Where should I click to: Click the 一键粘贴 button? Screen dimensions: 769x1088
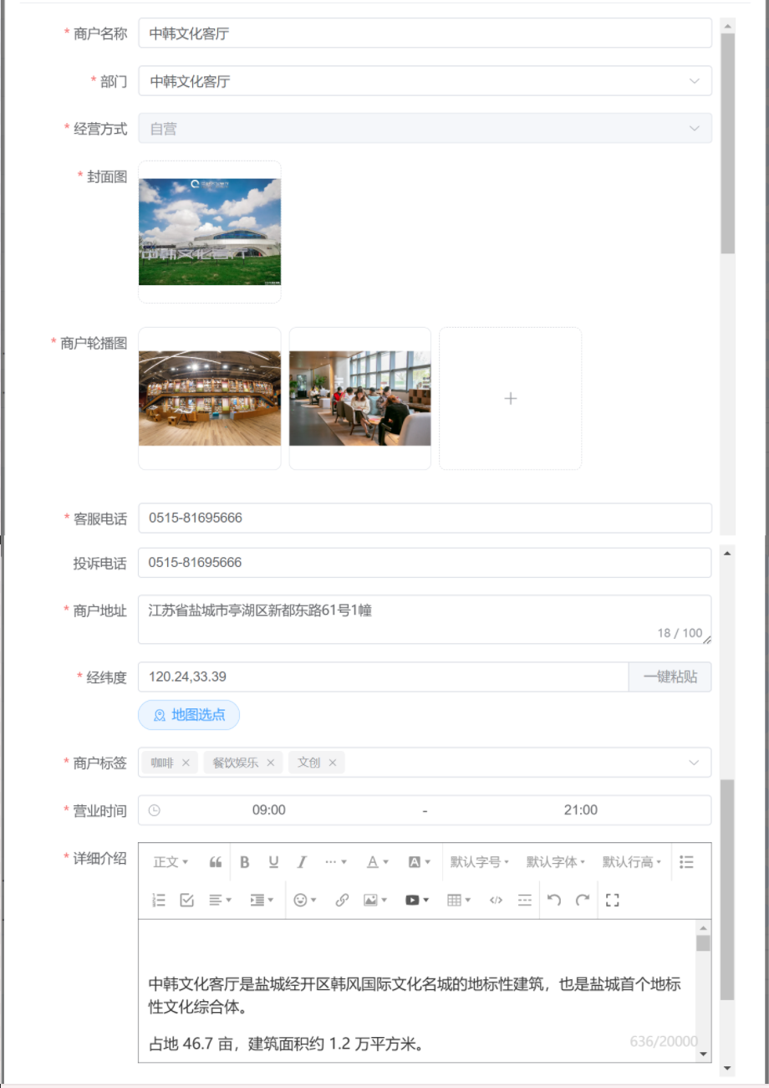click(x=670, y=677)
